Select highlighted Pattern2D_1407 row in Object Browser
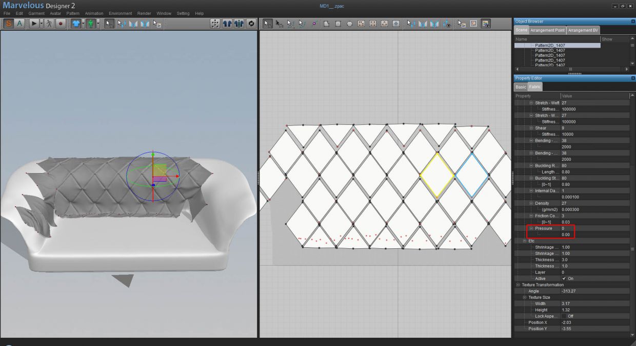Image resolution: width=636 pixels, height=346 pixels. click(558, 46)
